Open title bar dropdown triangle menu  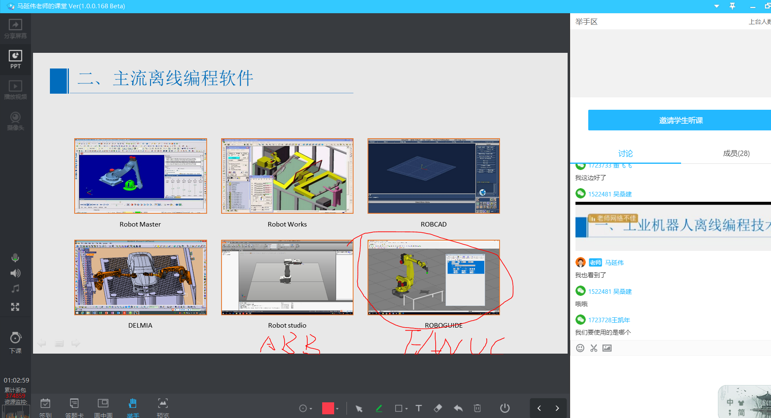pos(717,6)
